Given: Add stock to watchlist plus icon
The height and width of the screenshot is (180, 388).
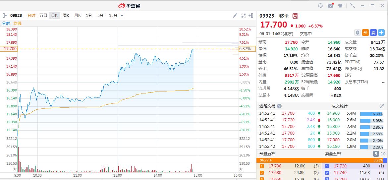Looking at the screenshot, I should click(x=382, y=32).
